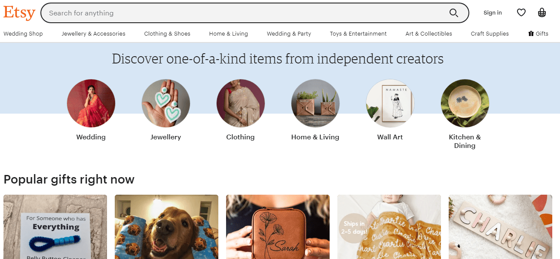Viewport: 560px width, 259px height.
Task: Open Clothing & Shoes menu
Action: [167, 33]
